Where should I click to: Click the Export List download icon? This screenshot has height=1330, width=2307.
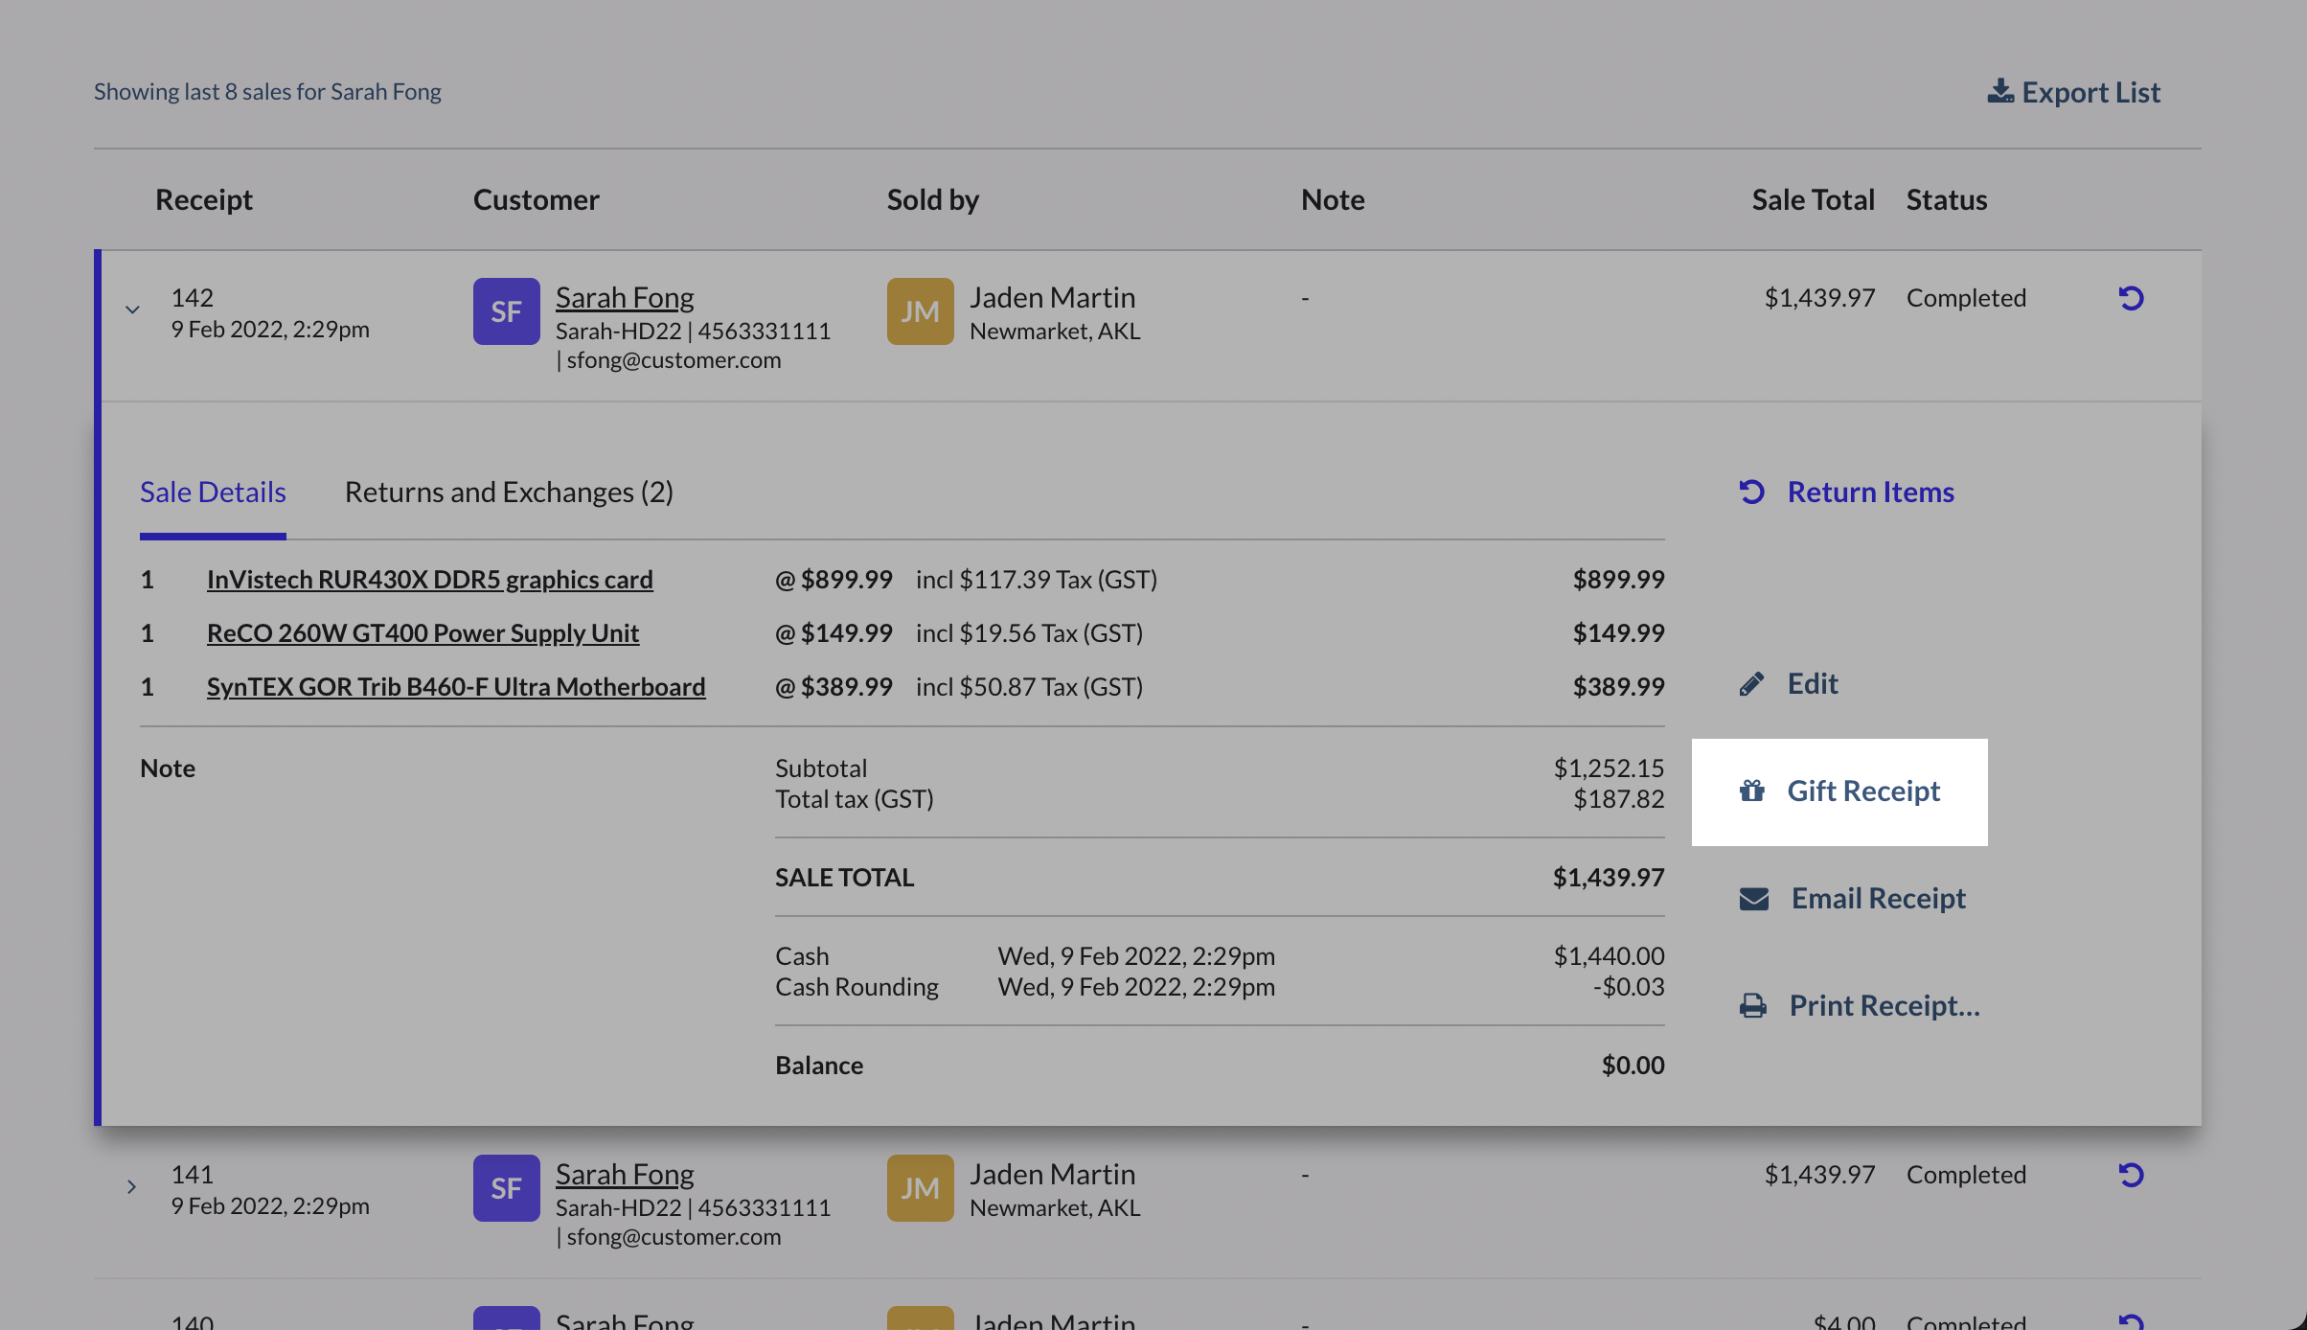(1999, 92)
